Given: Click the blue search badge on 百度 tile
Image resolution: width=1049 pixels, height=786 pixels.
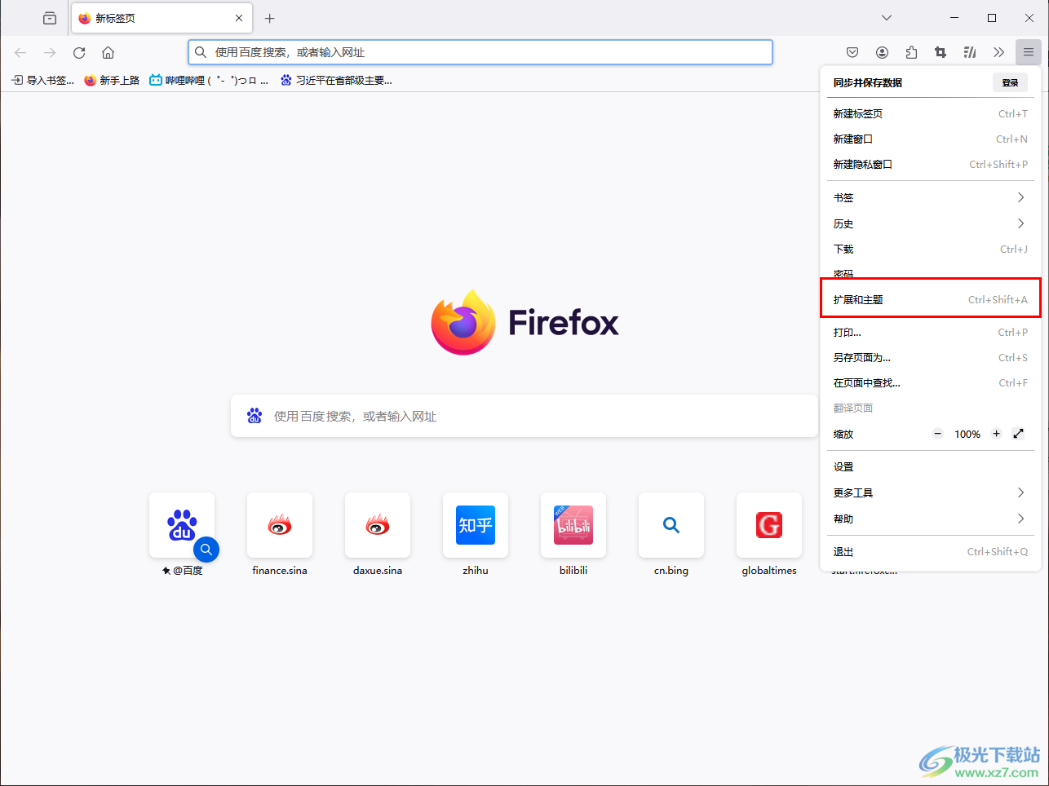Looking at the screenshot, I should tap(206, 550).
